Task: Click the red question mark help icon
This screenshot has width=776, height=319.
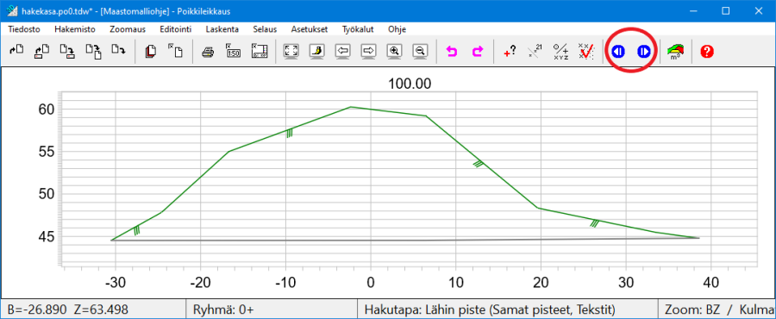Action: 707,51
